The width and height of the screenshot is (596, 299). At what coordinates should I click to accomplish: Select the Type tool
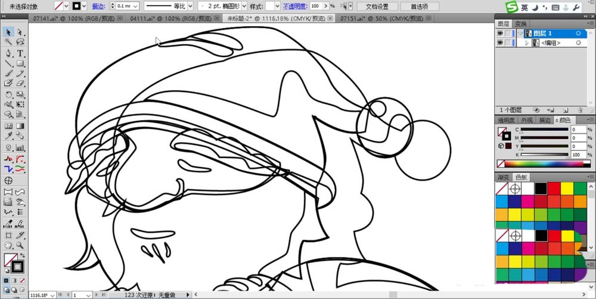(20, 53)
